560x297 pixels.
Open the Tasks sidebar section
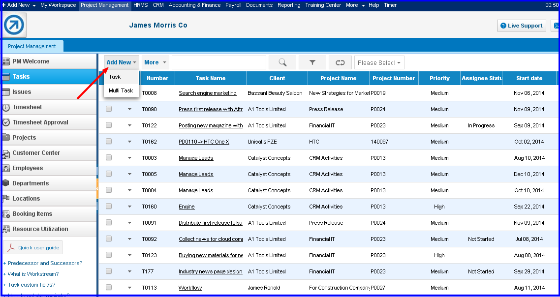coord(49,77)
